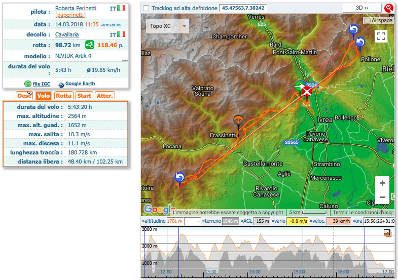The image size is (398, 280).
Task: Enable Tracklog ad alta definizione checkbox
Action: 146,8
